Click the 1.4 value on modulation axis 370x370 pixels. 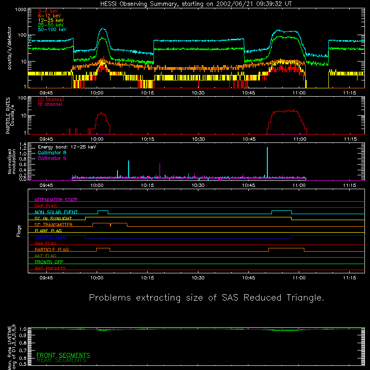pyautogui.click(x=23, y=144)
